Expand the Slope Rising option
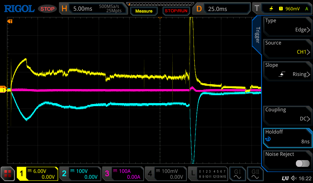This screenshot has width=313, height=183. coord(287,70)
